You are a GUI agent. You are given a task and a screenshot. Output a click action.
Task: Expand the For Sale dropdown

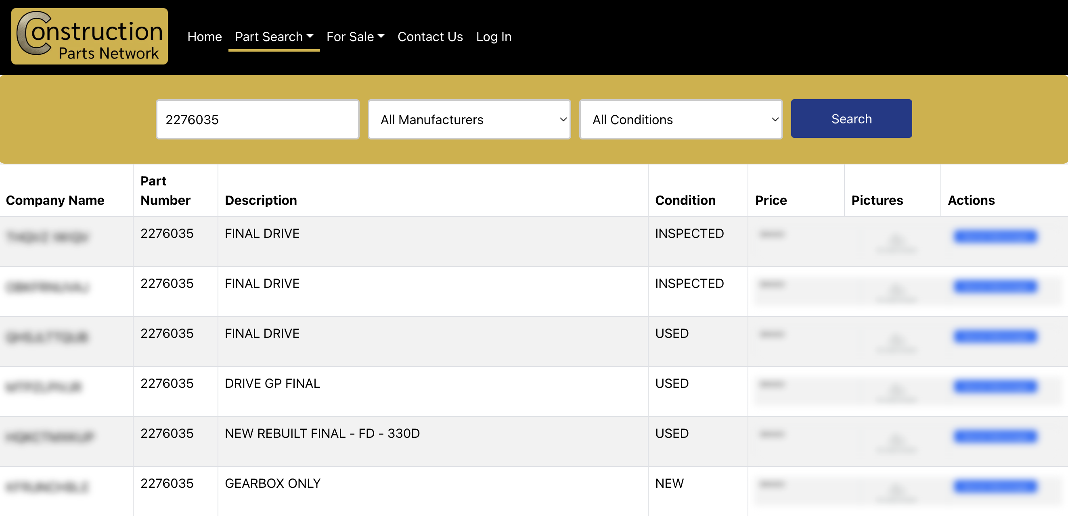click(x=355, y=36)
